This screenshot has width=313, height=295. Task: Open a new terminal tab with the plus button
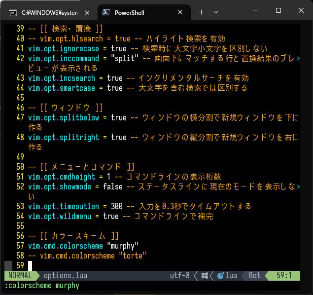tap(201, 12)
